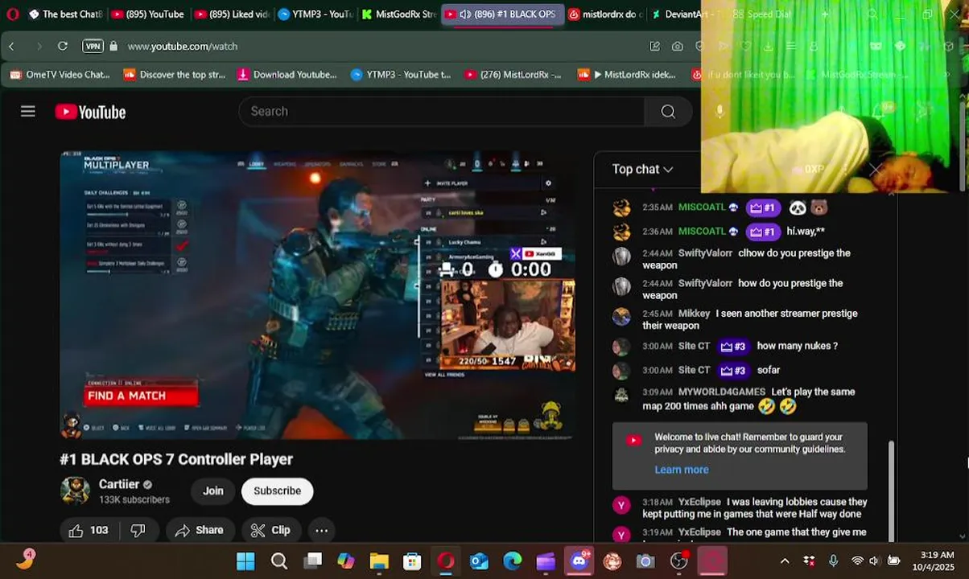969x579 pixels.
Task: Click the Clip button with scissors
Action: pyautogui.click(x=270, y=530)
